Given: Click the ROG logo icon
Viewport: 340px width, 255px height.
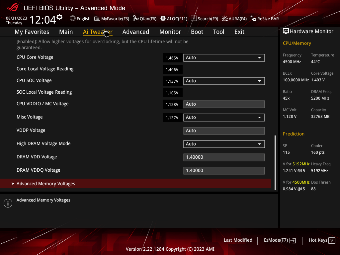Looking at the screenshot, I should click(13, 8).
